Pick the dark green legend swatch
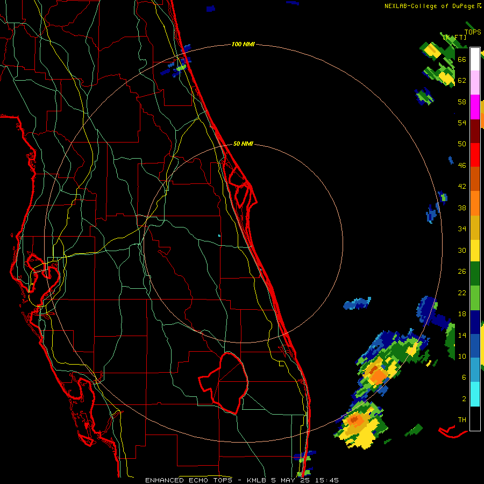The width and height of the screenshot is (484, 484). 475,274
